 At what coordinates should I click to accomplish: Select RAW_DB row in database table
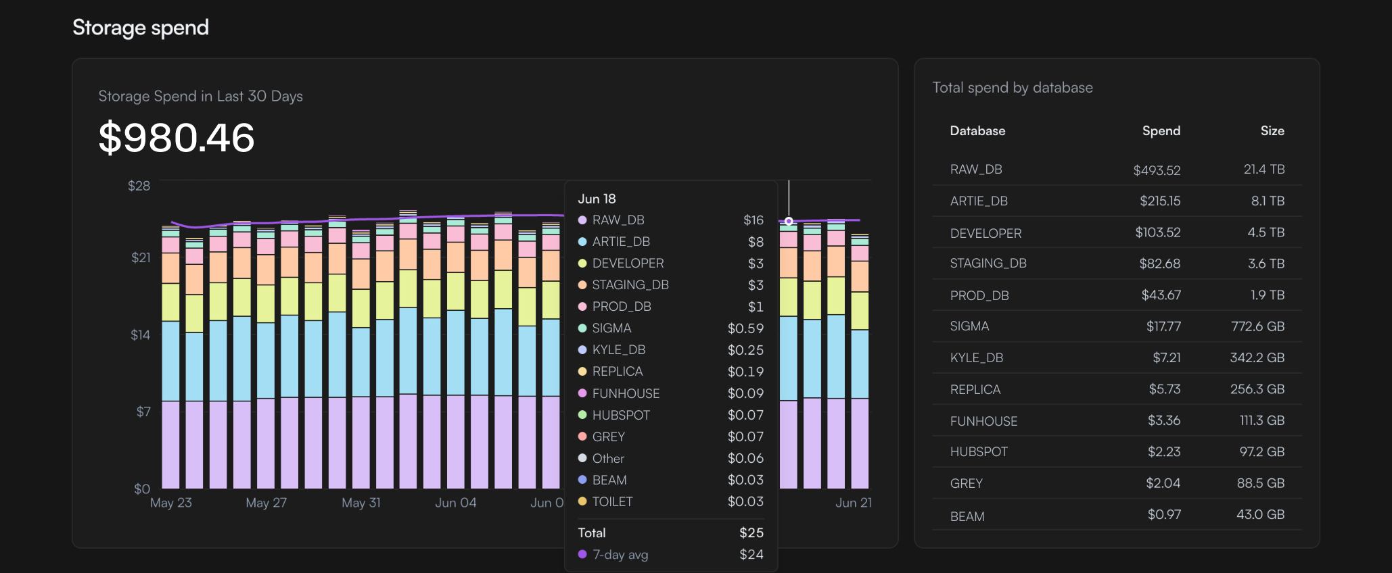1117,170
